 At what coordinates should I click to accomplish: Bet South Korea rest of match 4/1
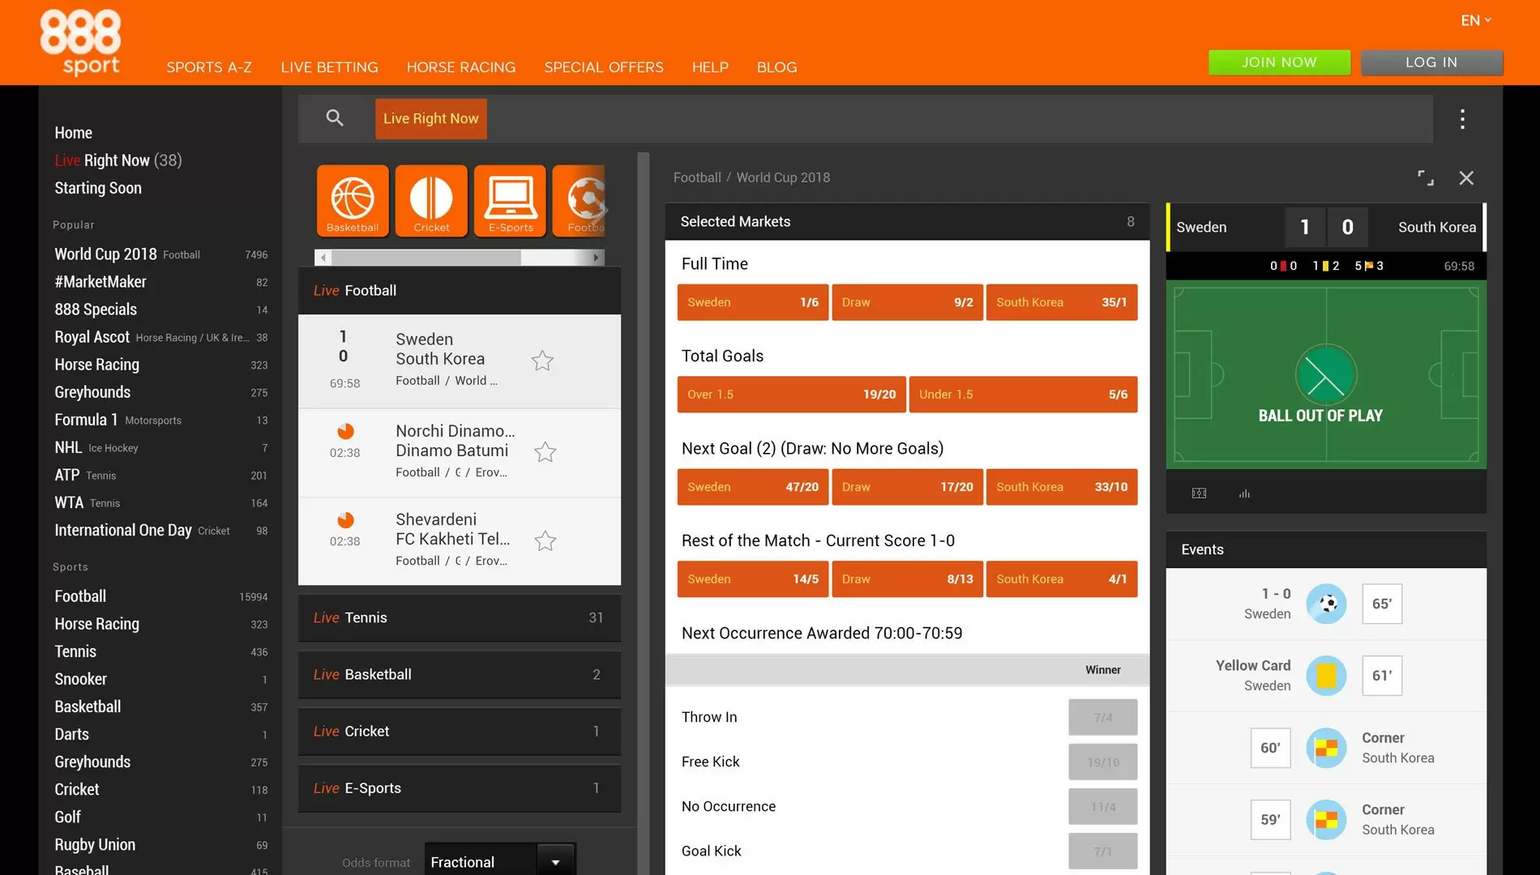point(1062,579)
